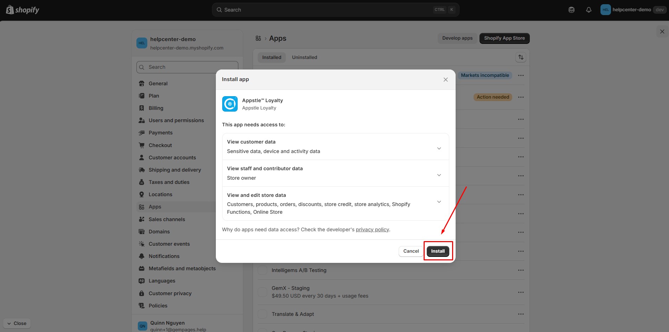Click the Appstle Loyalty app icon
Screen dimensions: 669x332
(x=230, y=104)
